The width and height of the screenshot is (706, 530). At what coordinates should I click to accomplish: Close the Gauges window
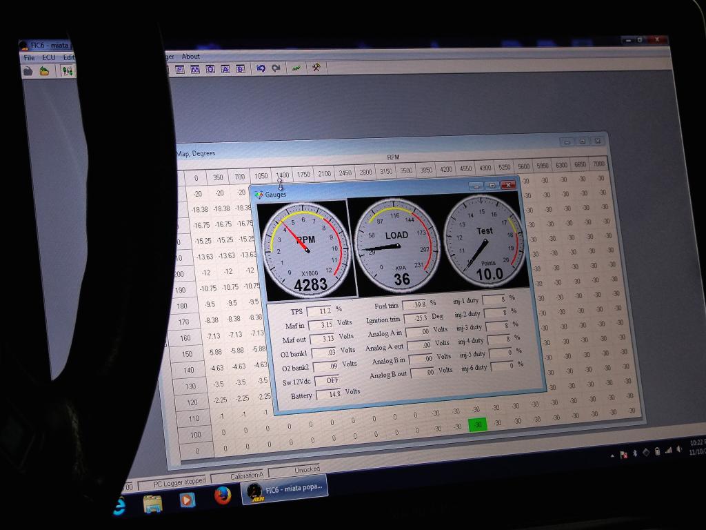coord(508,185)
